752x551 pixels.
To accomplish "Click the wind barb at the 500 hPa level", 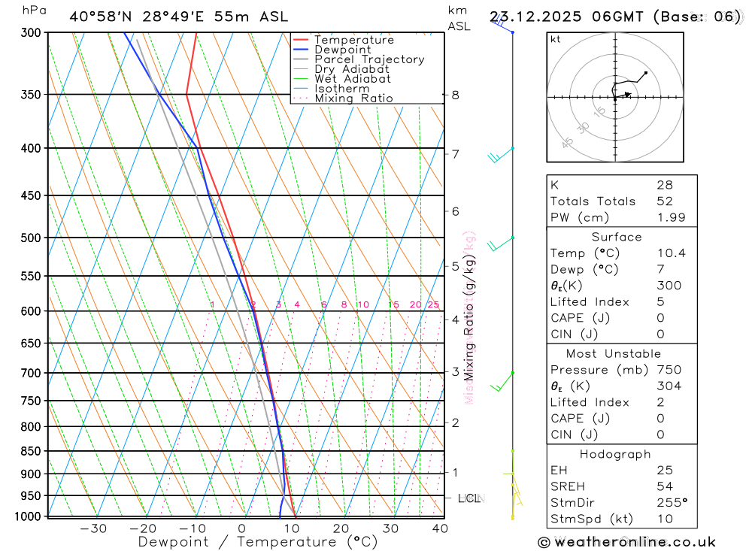I will coord(500,244).
